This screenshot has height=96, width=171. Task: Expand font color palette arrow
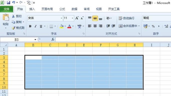pos(73,26)
